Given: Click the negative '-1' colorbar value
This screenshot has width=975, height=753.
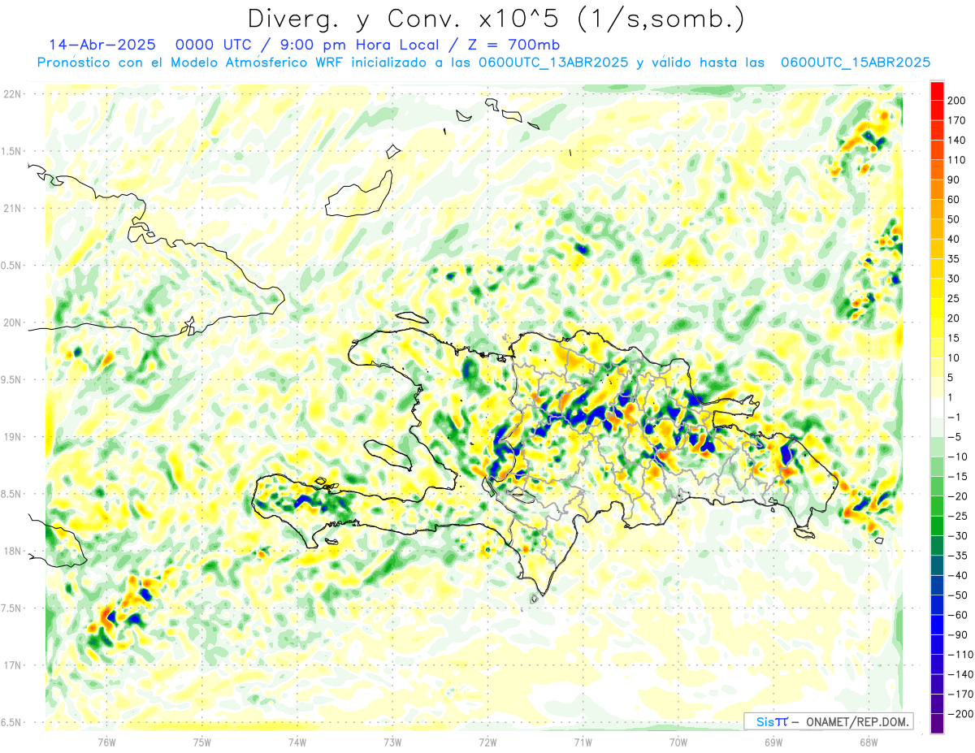Looking at the screenshot, I should [955, 417].
